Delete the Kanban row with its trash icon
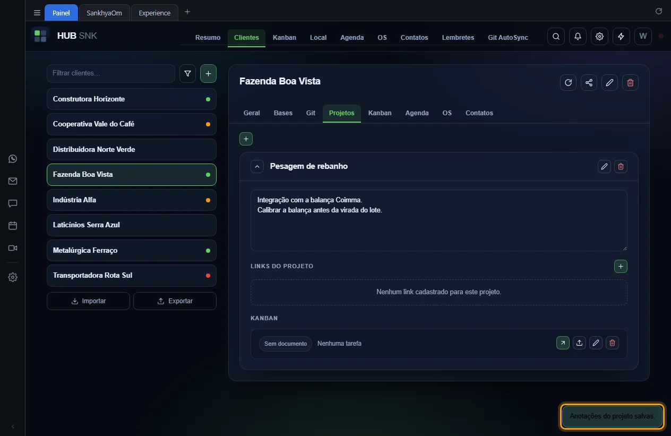The width and height of the screenshot is (671, 436). (x=612, y=343)
